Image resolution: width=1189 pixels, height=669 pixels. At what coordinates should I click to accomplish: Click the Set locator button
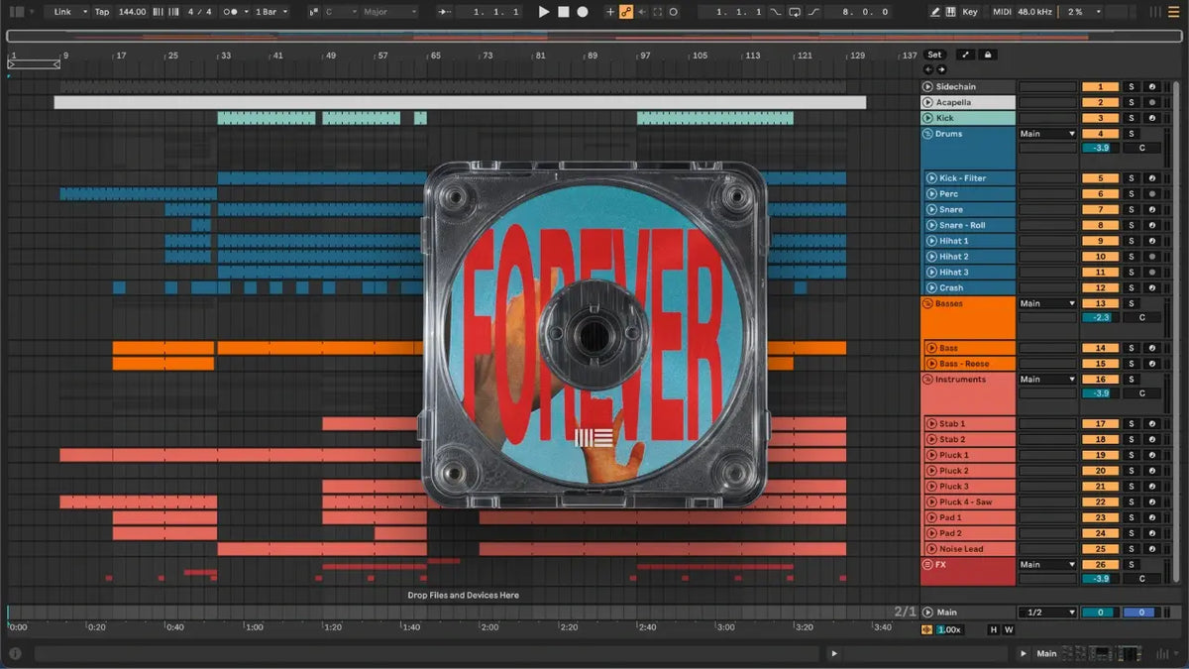point(934,55)
